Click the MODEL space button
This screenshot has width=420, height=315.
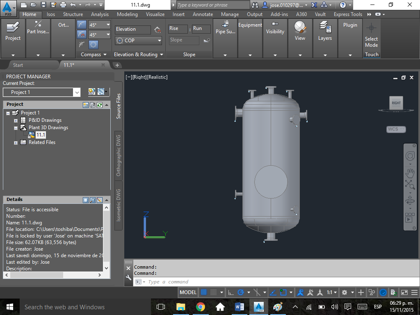click(188, 292)
